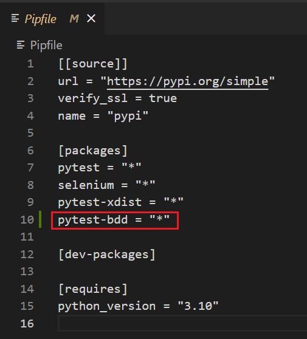The image size is (307, 339).
Task: Click the [dev-packages] section header
Action: [x=106, y=255]
